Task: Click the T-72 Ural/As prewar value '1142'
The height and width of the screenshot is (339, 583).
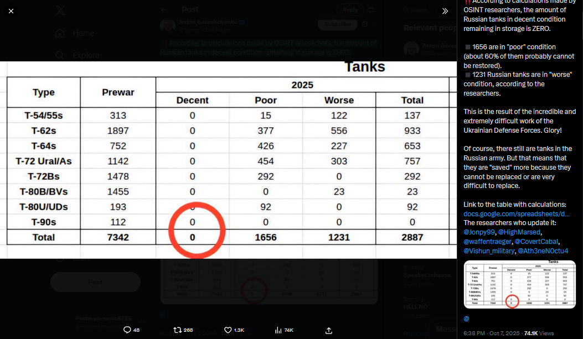Action: pyautogui.click(x=118, y=161)
